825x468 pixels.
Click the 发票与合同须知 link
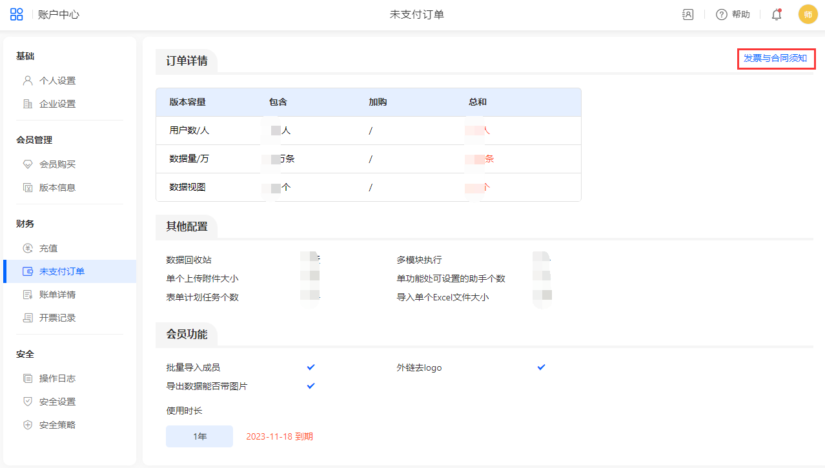(775, 58)
